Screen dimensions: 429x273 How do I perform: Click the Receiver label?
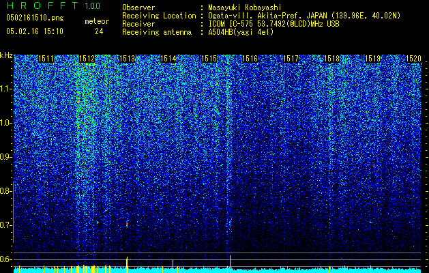click(x=138, y=24)
